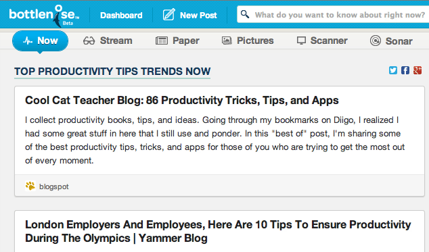Screen dimensions: 429x252
Task: Click the search magnifier icon
Action: tap(244, 14)
